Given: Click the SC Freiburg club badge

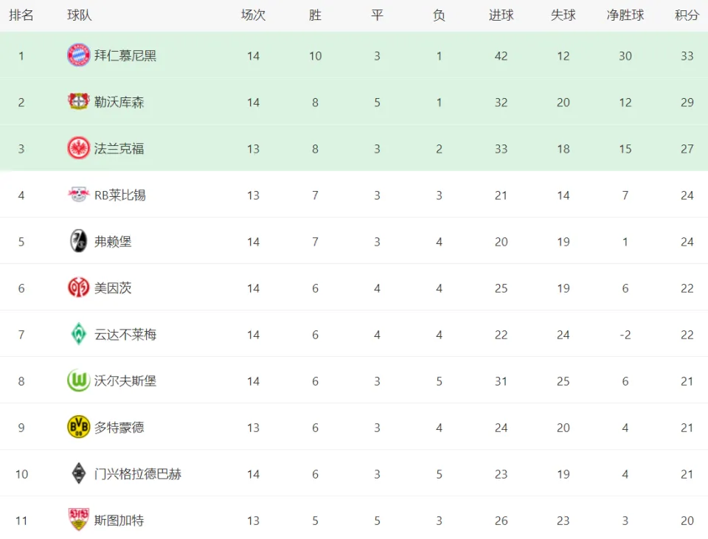Looking at the screenshot, I should click(x=79, y=241).
